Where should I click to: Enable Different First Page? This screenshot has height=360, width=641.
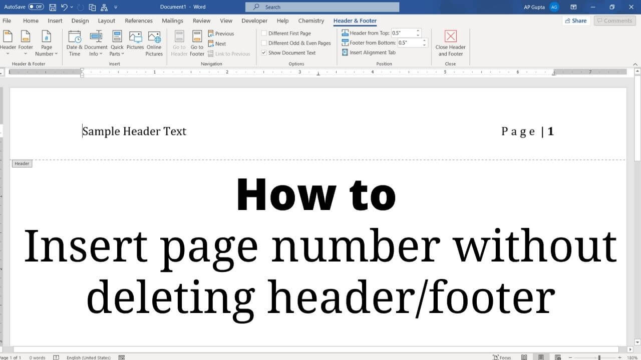click(x=264, y=33)
